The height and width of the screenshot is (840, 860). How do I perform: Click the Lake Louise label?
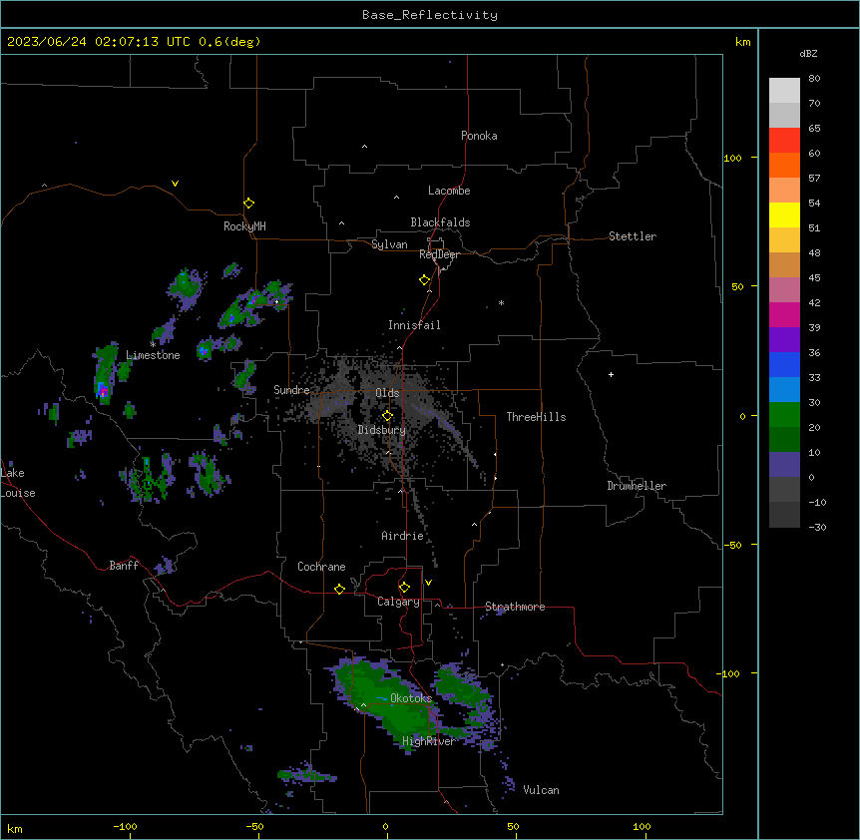point(18,483)
